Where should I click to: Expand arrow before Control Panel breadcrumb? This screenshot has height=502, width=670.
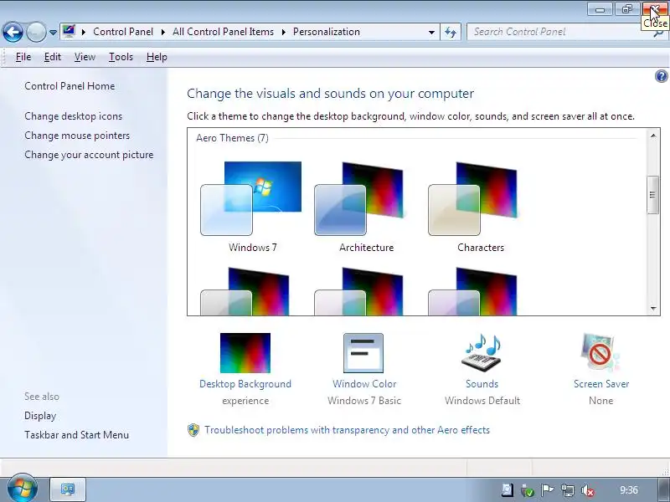(x=84, y=32)
